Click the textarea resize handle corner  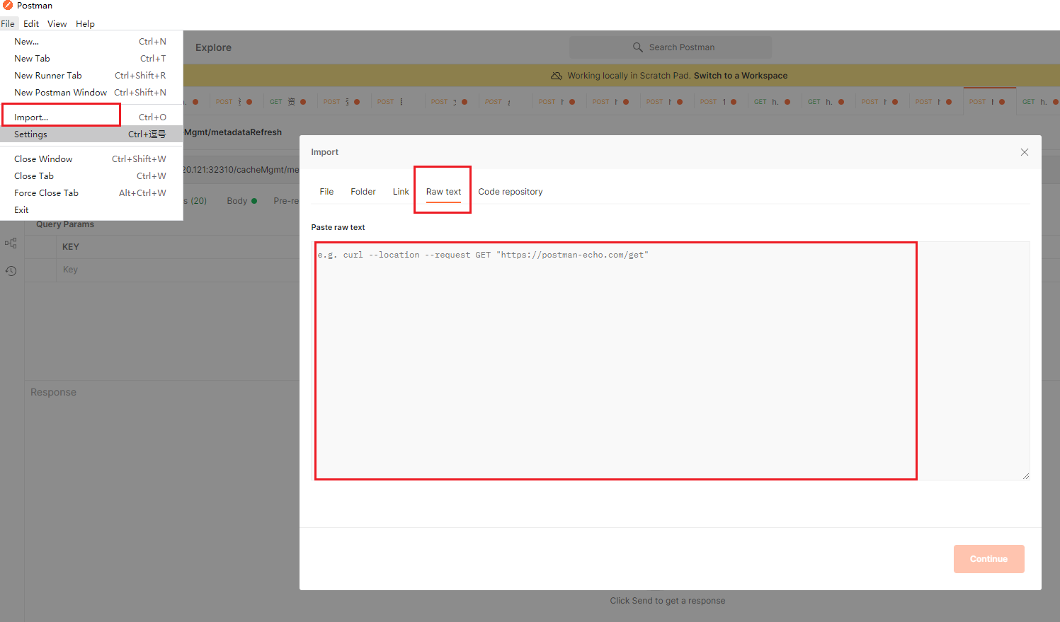tap(1025, 476)
